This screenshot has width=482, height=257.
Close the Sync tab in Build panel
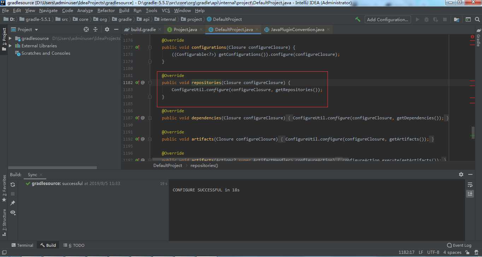(41, 175)
